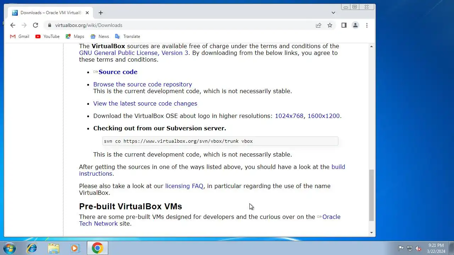View the latest source code changes link

(x=145, y=103)
